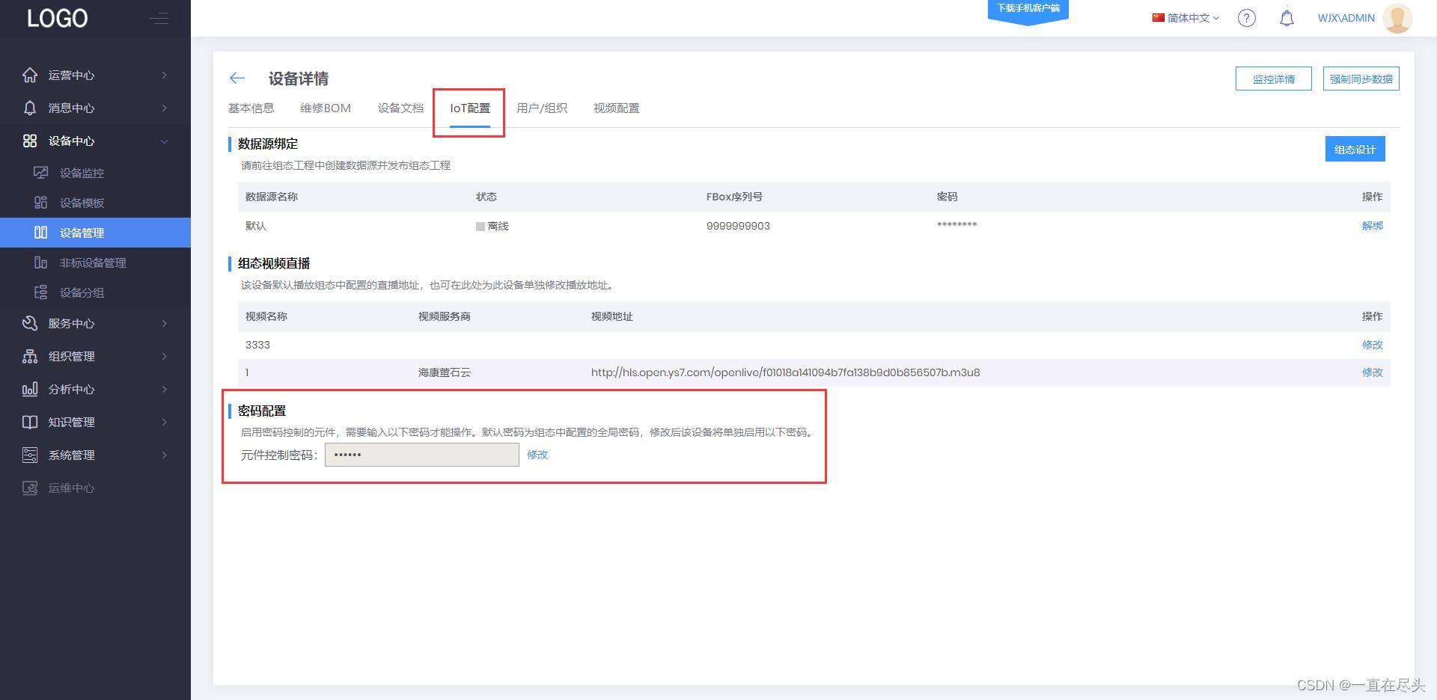Click the 视频服务商 column header
Viewport: 1437px width, 700px height.
[x=445, y=316]
